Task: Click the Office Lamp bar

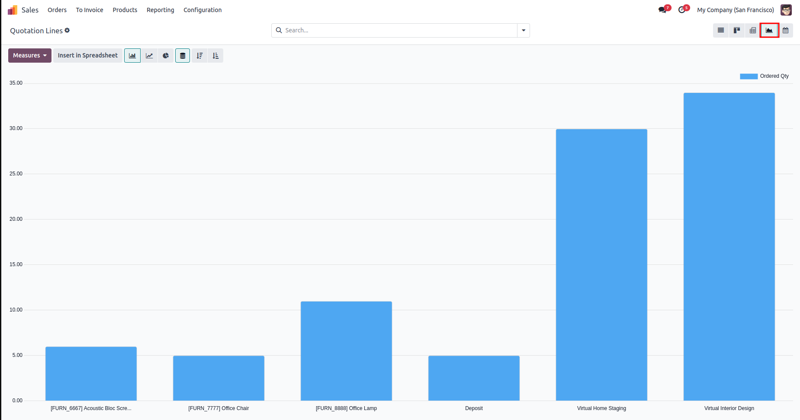Action: [x=346, y=351]
